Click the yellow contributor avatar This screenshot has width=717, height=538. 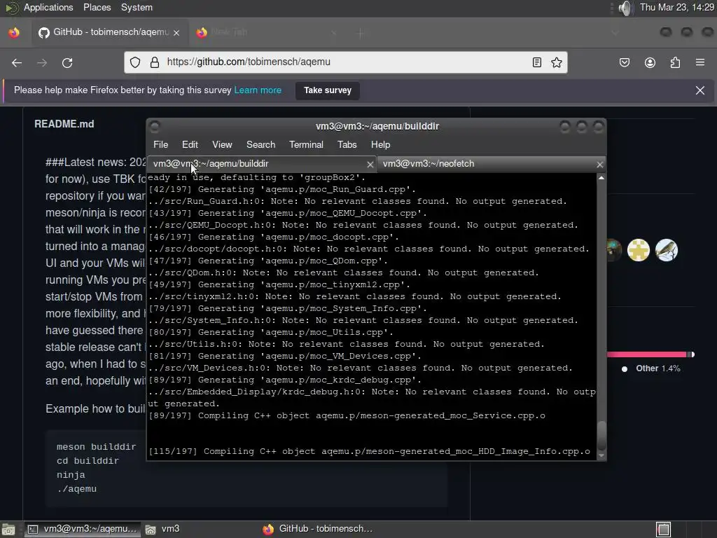(x=639, y=250)
